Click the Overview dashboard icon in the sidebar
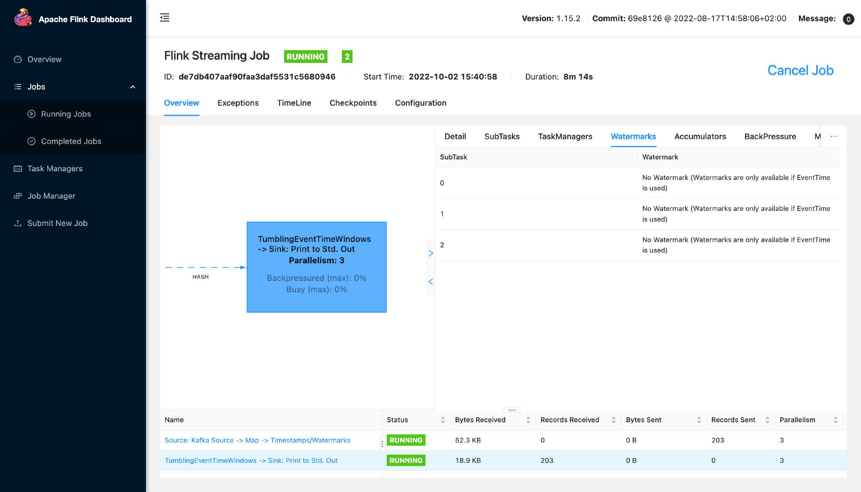861x492 pixels. coord(18,59)
